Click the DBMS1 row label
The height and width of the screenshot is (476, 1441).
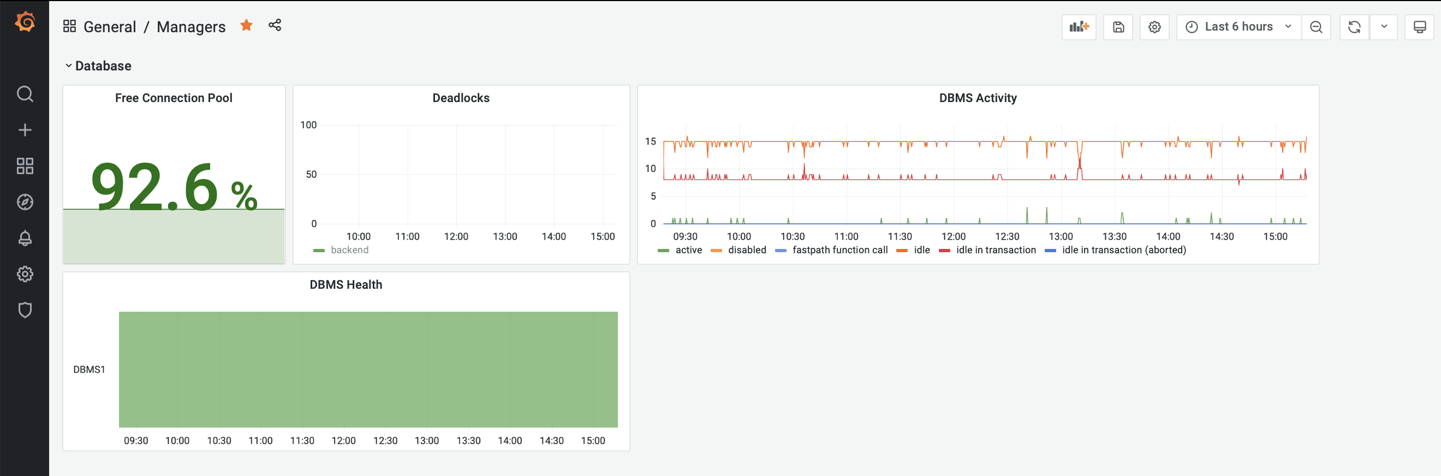tap(89, 370)
